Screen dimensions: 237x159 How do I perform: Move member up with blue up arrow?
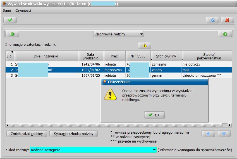click(x=208, y=134)
